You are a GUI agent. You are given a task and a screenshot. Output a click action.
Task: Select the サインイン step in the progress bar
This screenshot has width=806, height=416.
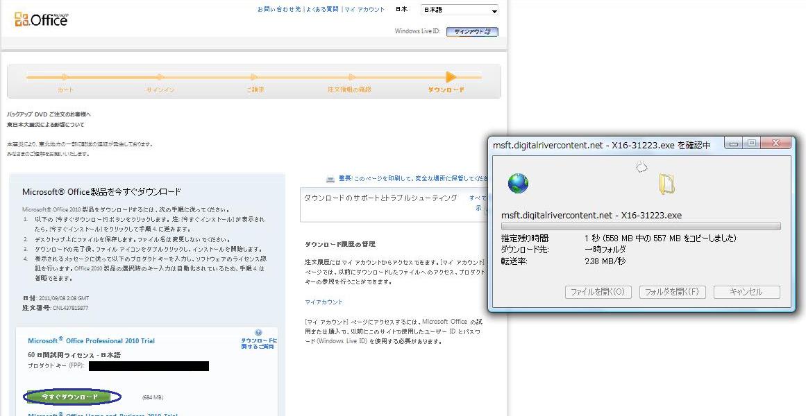pos(160,90)
